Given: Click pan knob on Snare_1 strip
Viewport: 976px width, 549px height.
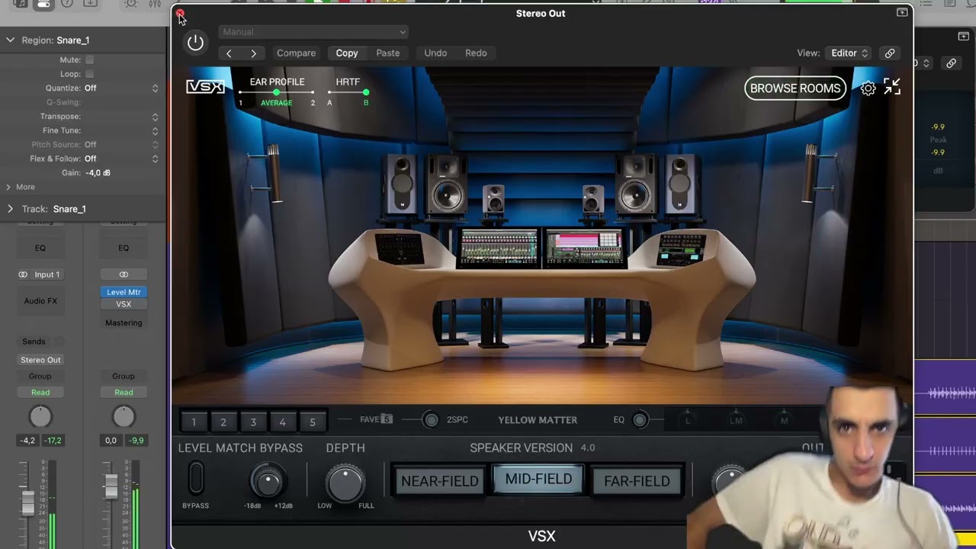Looking at the screenshot, I should [40, 416].
